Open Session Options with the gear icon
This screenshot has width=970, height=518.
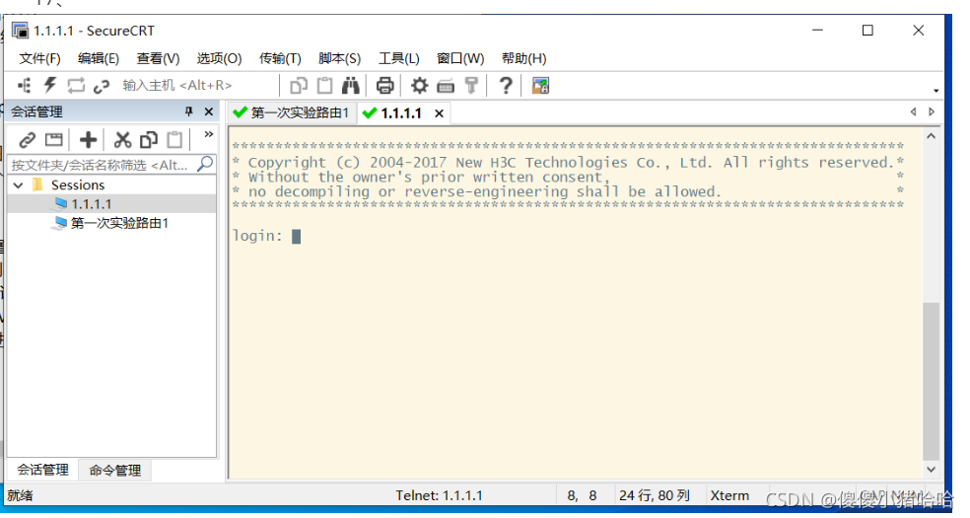[419, 86]
